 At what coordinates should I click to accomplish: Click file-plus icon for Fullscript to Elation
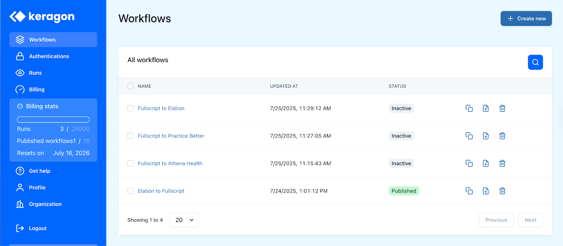(486, 108)
